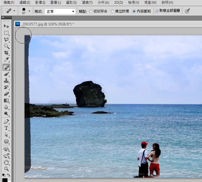
Task: Open the 分析(A) menu
Action: [103, 2]
